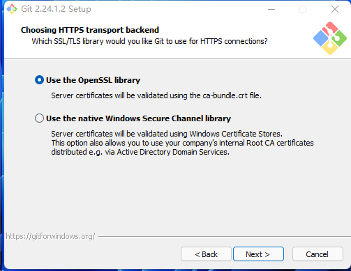Image resolution: width=351 pixels, height=271 pixels.
Task: Click the "Use the native Windows Secure Channel library" label
Action: (138, 118)
